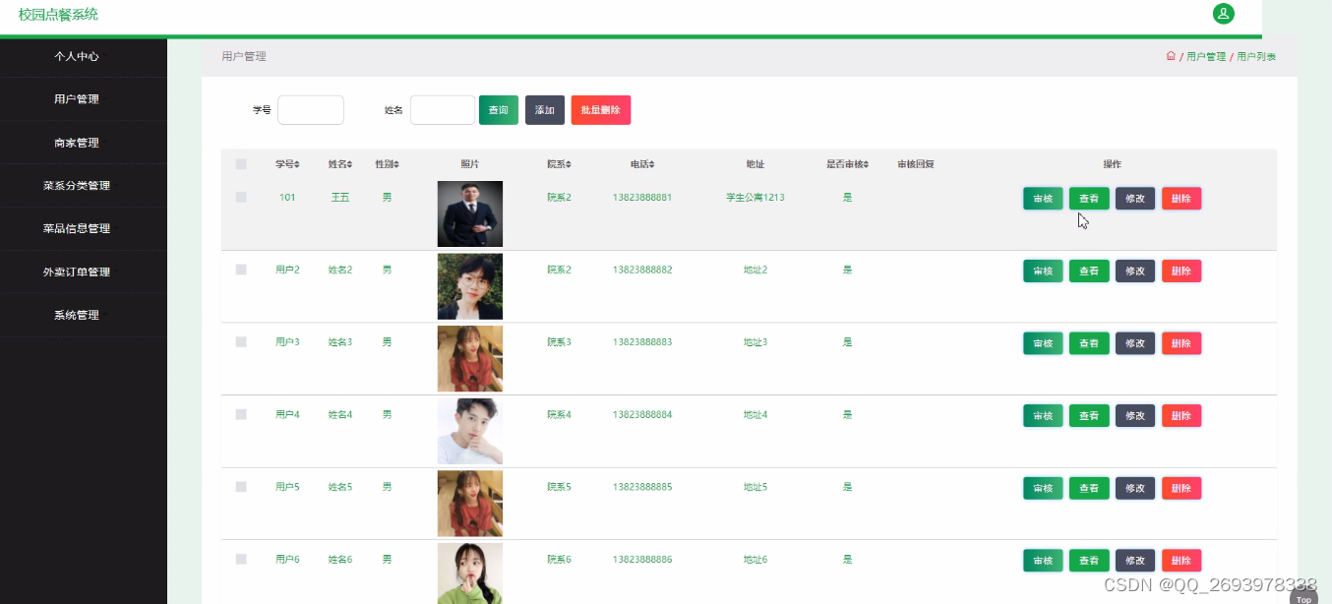The width and height of the screenshot is (1332, 604).
Task: Click 删除 in the 用户6 row
Action: pyautogui.click(x=1181, y=560)
